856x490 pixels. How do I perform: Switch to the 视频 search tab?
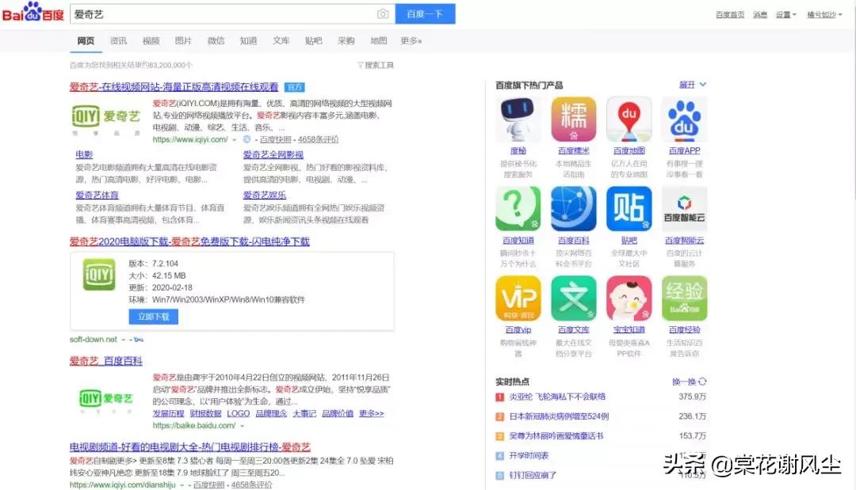(x=151, y=41)
